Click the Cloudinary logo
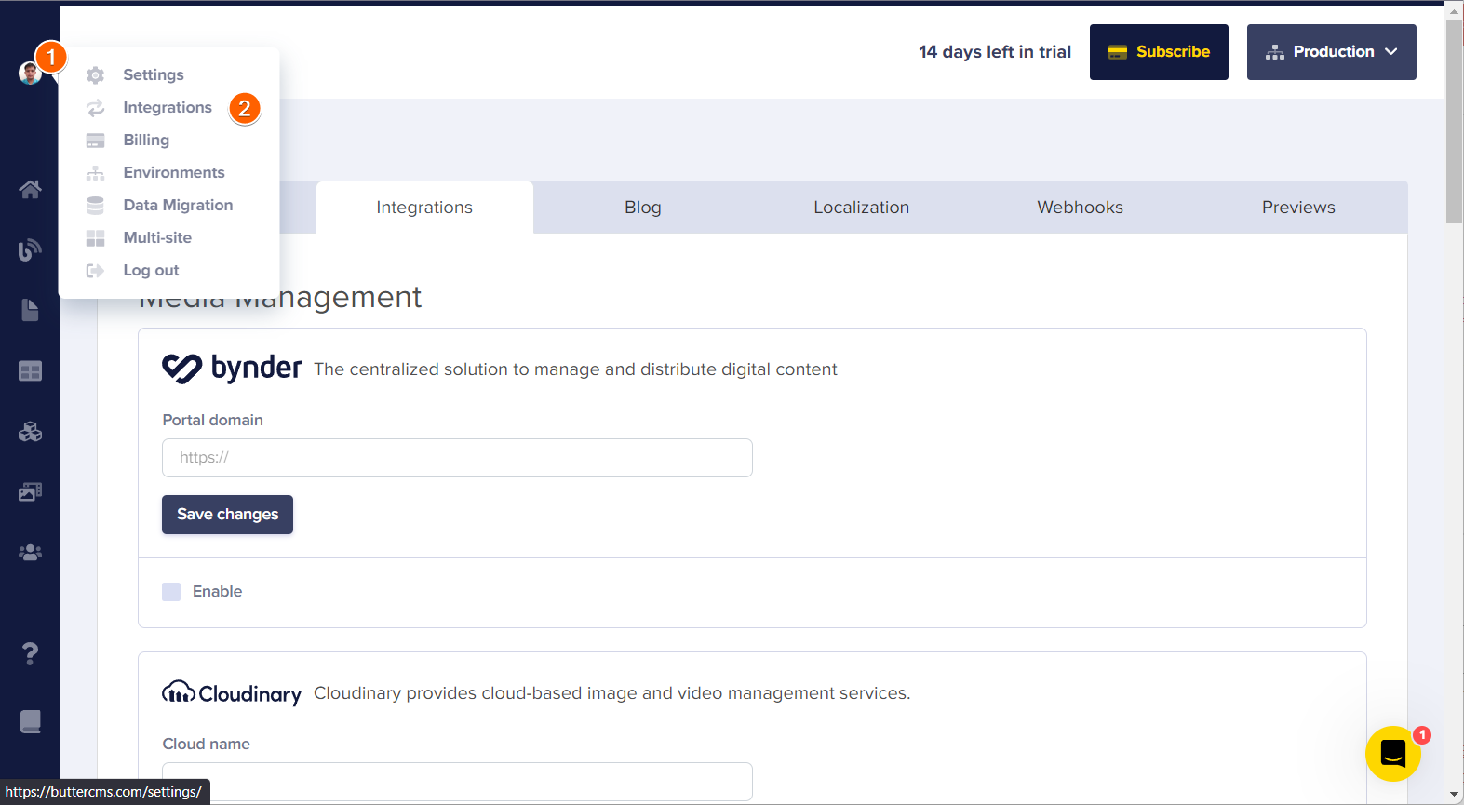Viewport: 1464px width, 805px height. tap(232, 693)
